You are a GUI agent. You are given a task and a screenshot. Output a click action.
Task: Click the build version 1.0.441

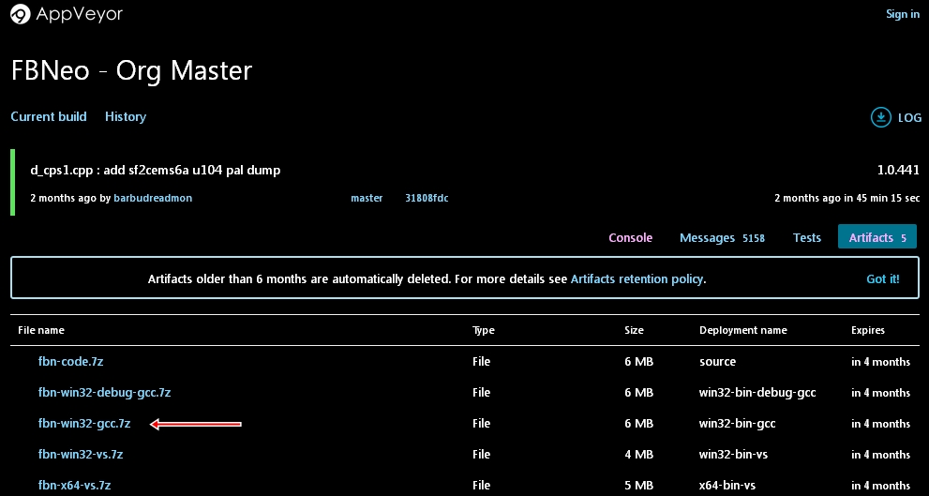pos(898,170)
